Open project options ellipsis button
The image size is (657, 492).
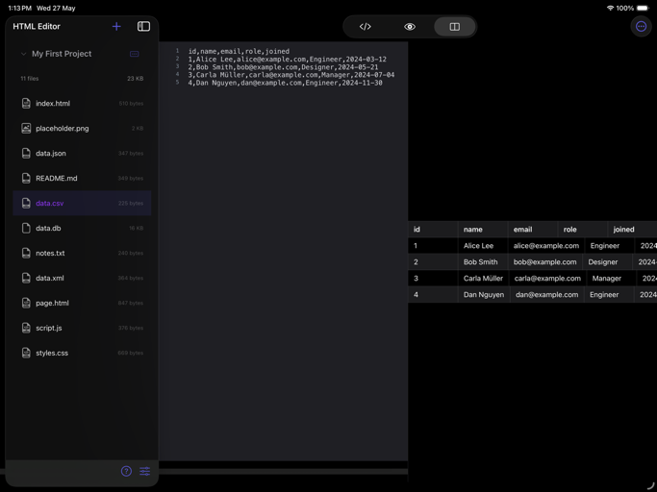pyautogui.click(x=134, y=54)
